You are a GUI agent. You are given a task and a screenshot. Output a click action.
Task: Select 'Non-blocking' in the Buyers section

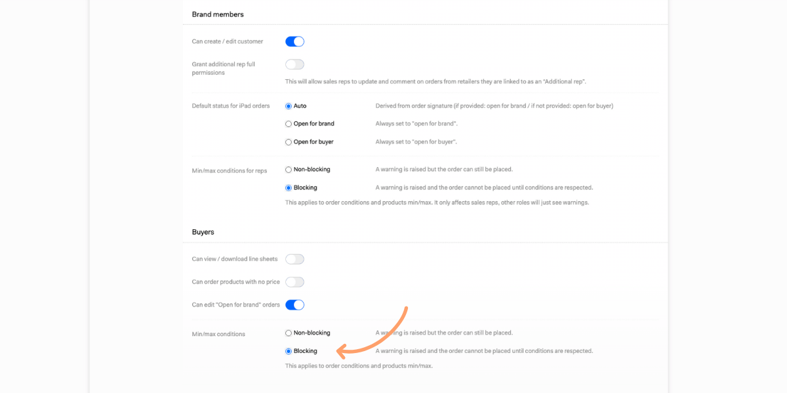click(289, 333)
